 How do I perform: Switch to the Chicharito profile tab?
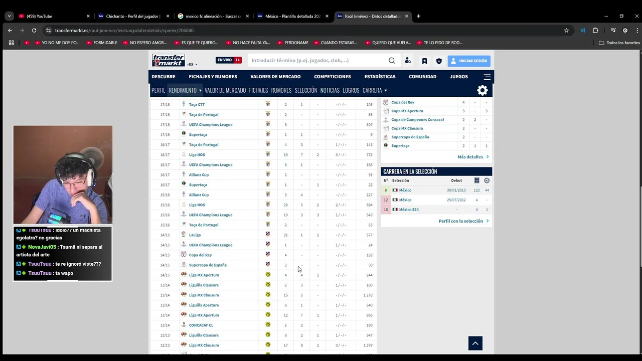coord(134,16)
